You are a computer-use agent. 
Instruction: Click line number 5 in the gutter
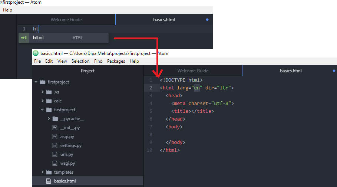151,111
